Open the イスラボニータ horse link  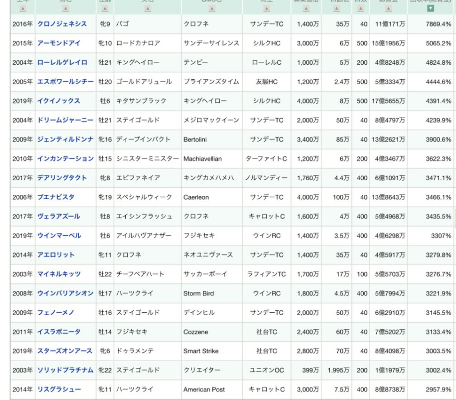[x=59, y=332]
